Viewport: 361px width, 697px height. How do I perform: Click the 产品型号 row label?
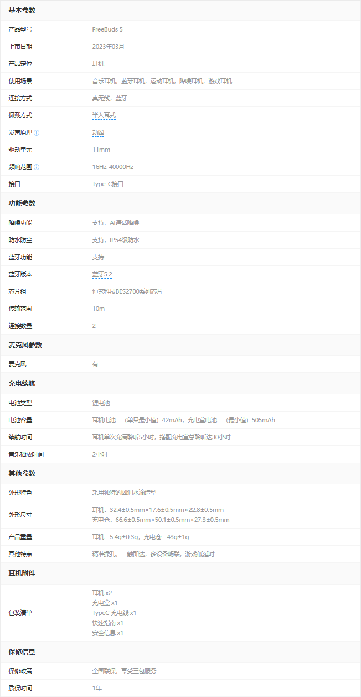[x=20, y=29]
